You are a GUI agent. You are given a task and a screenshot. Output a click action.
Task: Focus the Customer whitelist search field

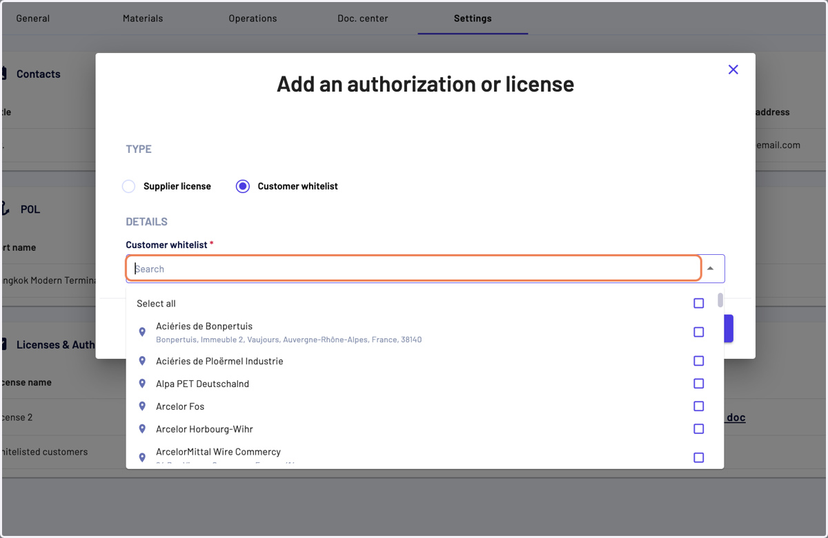[414, 269]
